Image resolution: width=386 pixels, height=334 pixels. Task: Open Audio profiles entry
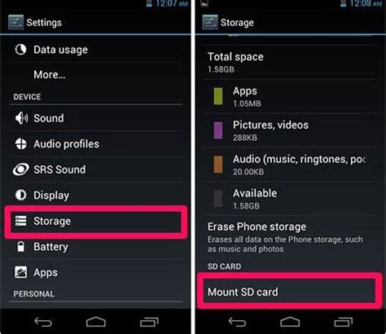95,144
